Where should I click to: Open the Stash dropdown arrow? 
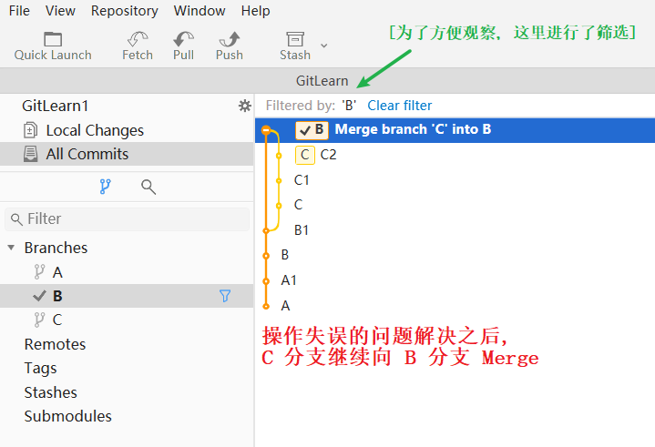(x=324, y=45)
